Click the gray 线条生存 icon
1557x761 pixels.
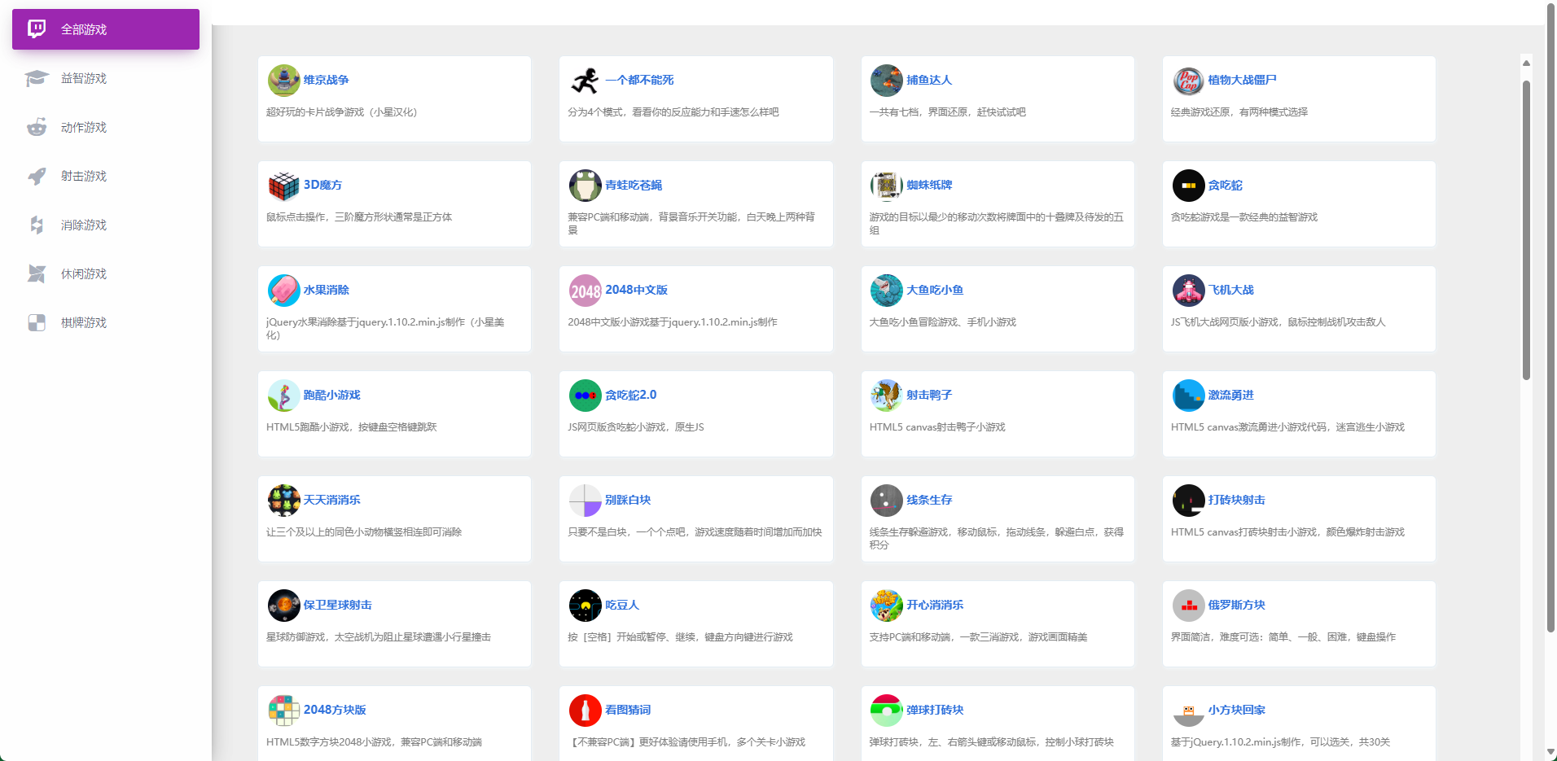point(886,501)
